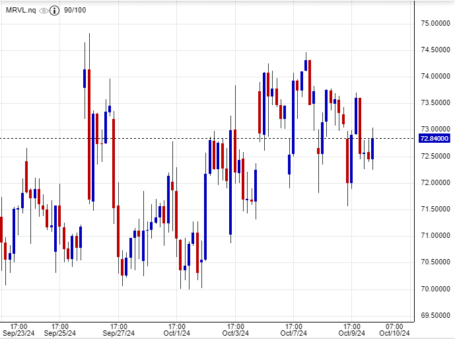Image resolution: width=455 pixels, height=339 pixels.
Task: Open the info icon next to MRVL.nq
Action: tap(55, 11)
